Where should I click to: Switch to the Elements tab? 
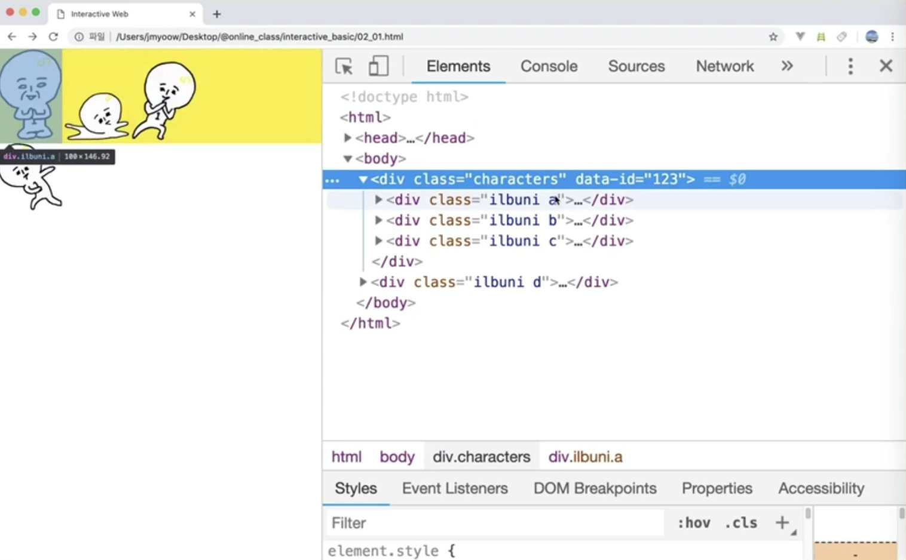pos(458,66)
